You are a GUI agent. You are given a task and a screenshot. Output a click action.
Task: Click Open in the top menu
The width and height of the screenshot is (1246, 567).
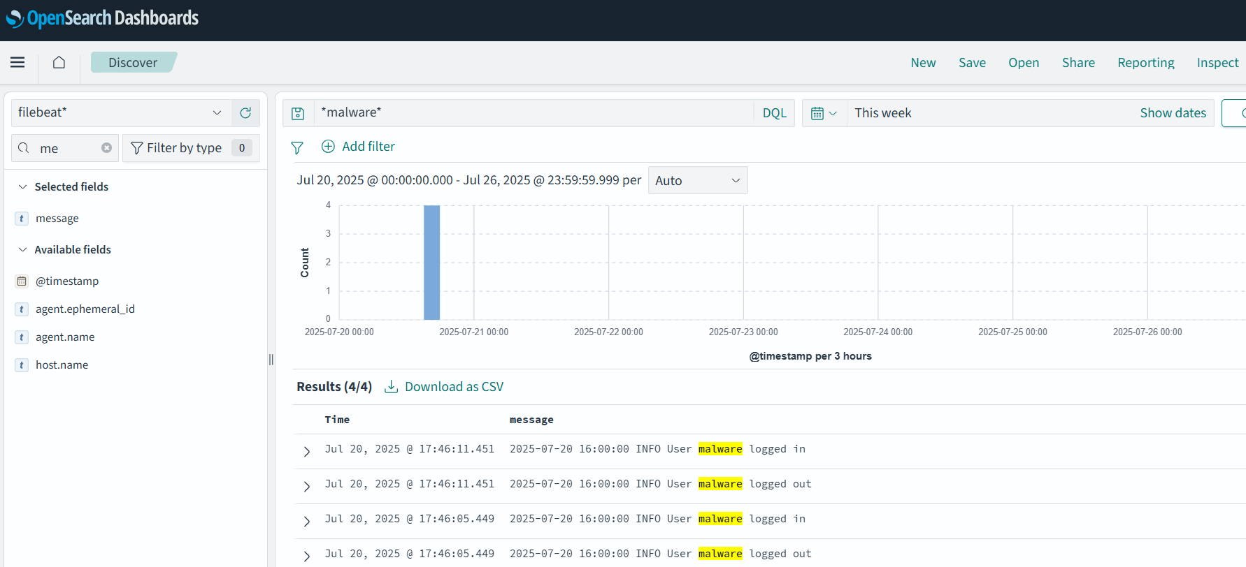pos(1024,63)
